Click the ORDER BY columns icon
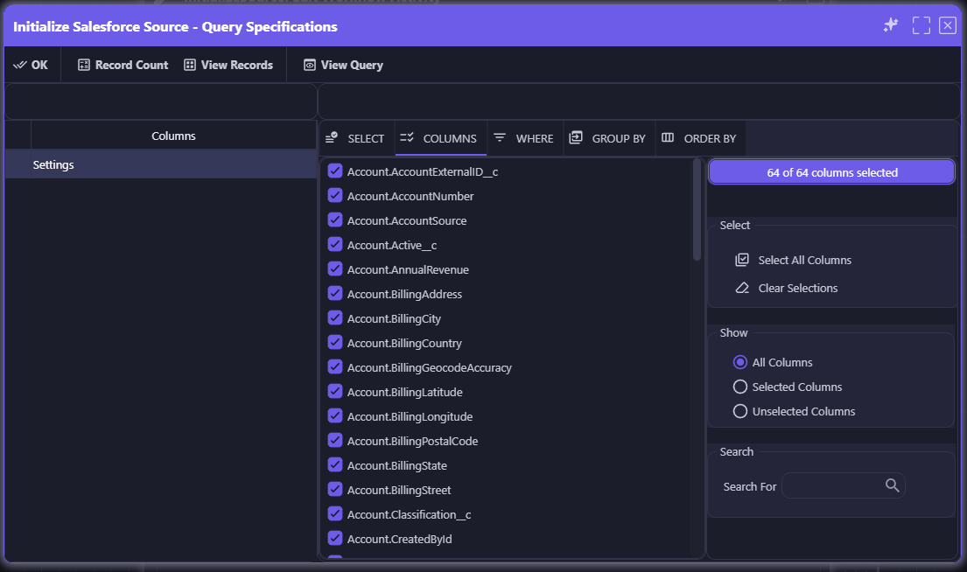The image size is (967, 572). [668, 137]
